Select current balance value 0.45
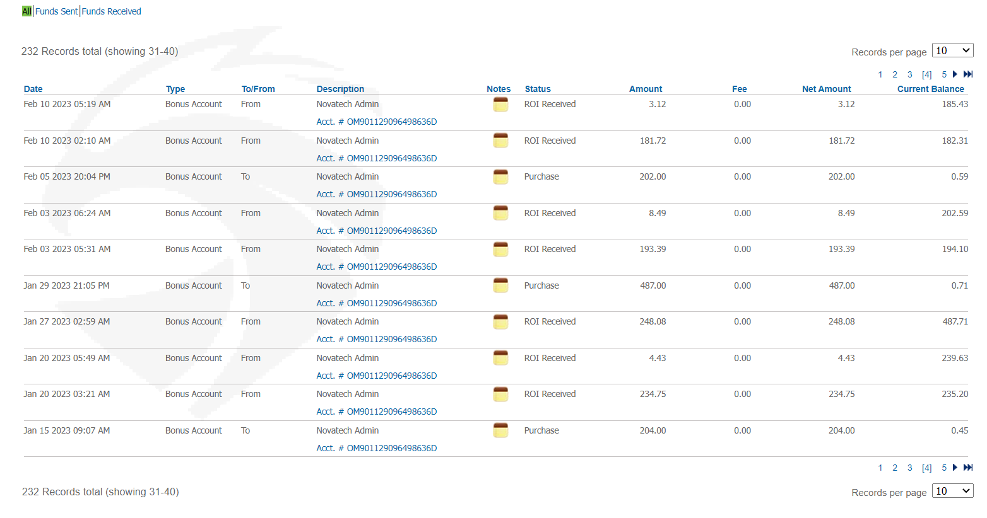Viewport: 987px width, 518px height. point(959,430)
